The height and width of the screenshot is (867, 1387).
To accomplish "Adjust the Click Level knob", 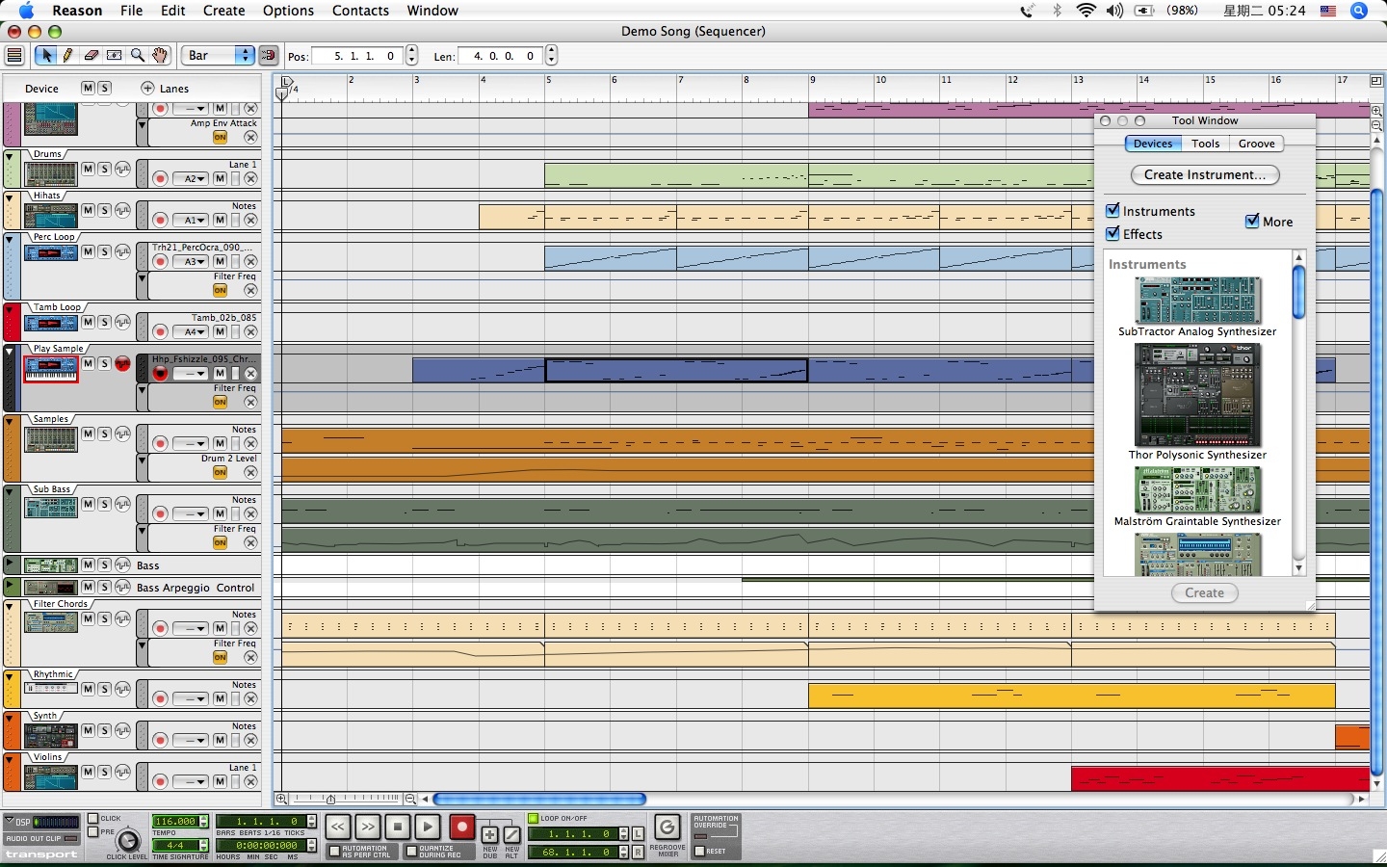I will tap(128, 841).
